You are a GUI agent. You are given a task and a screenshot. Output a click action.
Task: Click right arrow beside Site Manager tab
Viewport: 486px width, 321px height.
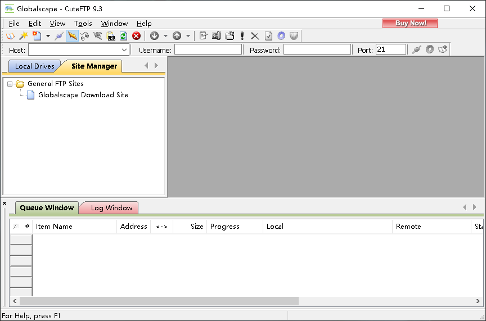pos(156,65)
